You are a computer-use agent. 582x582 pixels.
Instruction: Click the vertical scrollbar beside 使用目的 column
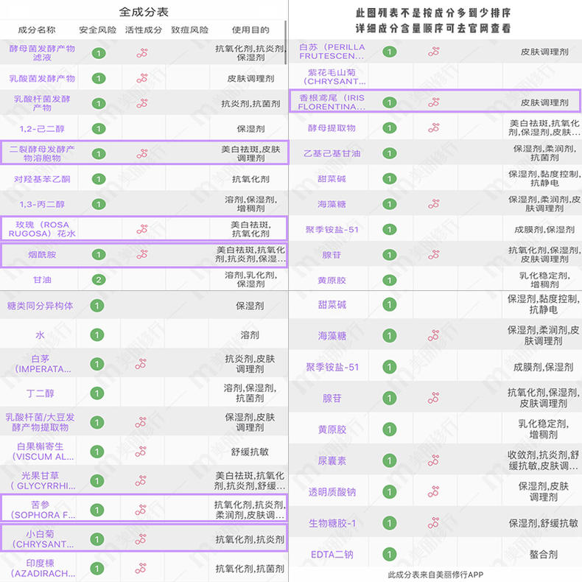[x=285, y=42]
